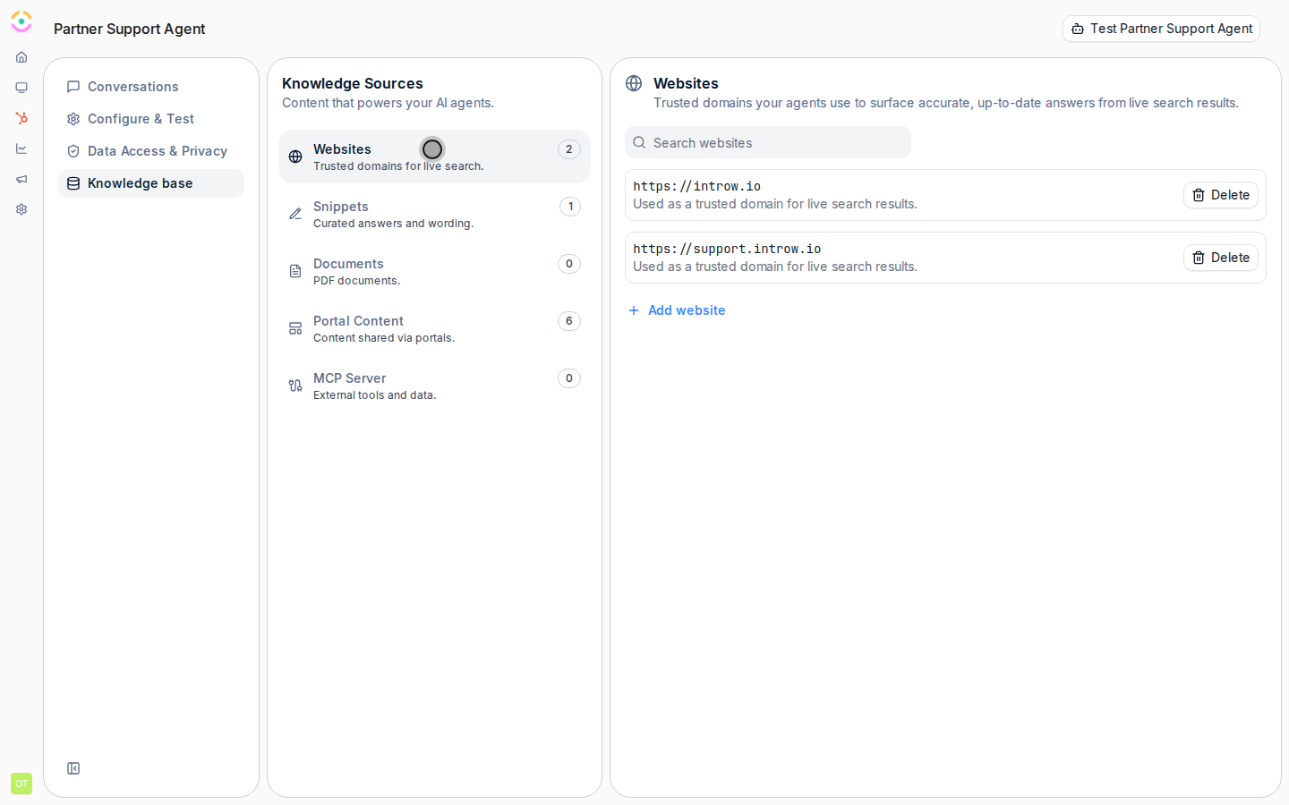Click the Search websites field
The height and width of the screenshot is (805, 1289).
[x=768, y=142]
